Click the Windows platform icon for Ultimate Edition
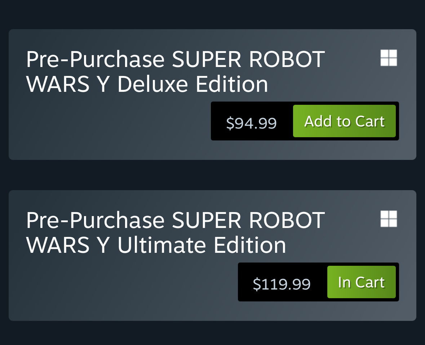The height and width of the screenshot is (345, 425). [x=389, y=219]
